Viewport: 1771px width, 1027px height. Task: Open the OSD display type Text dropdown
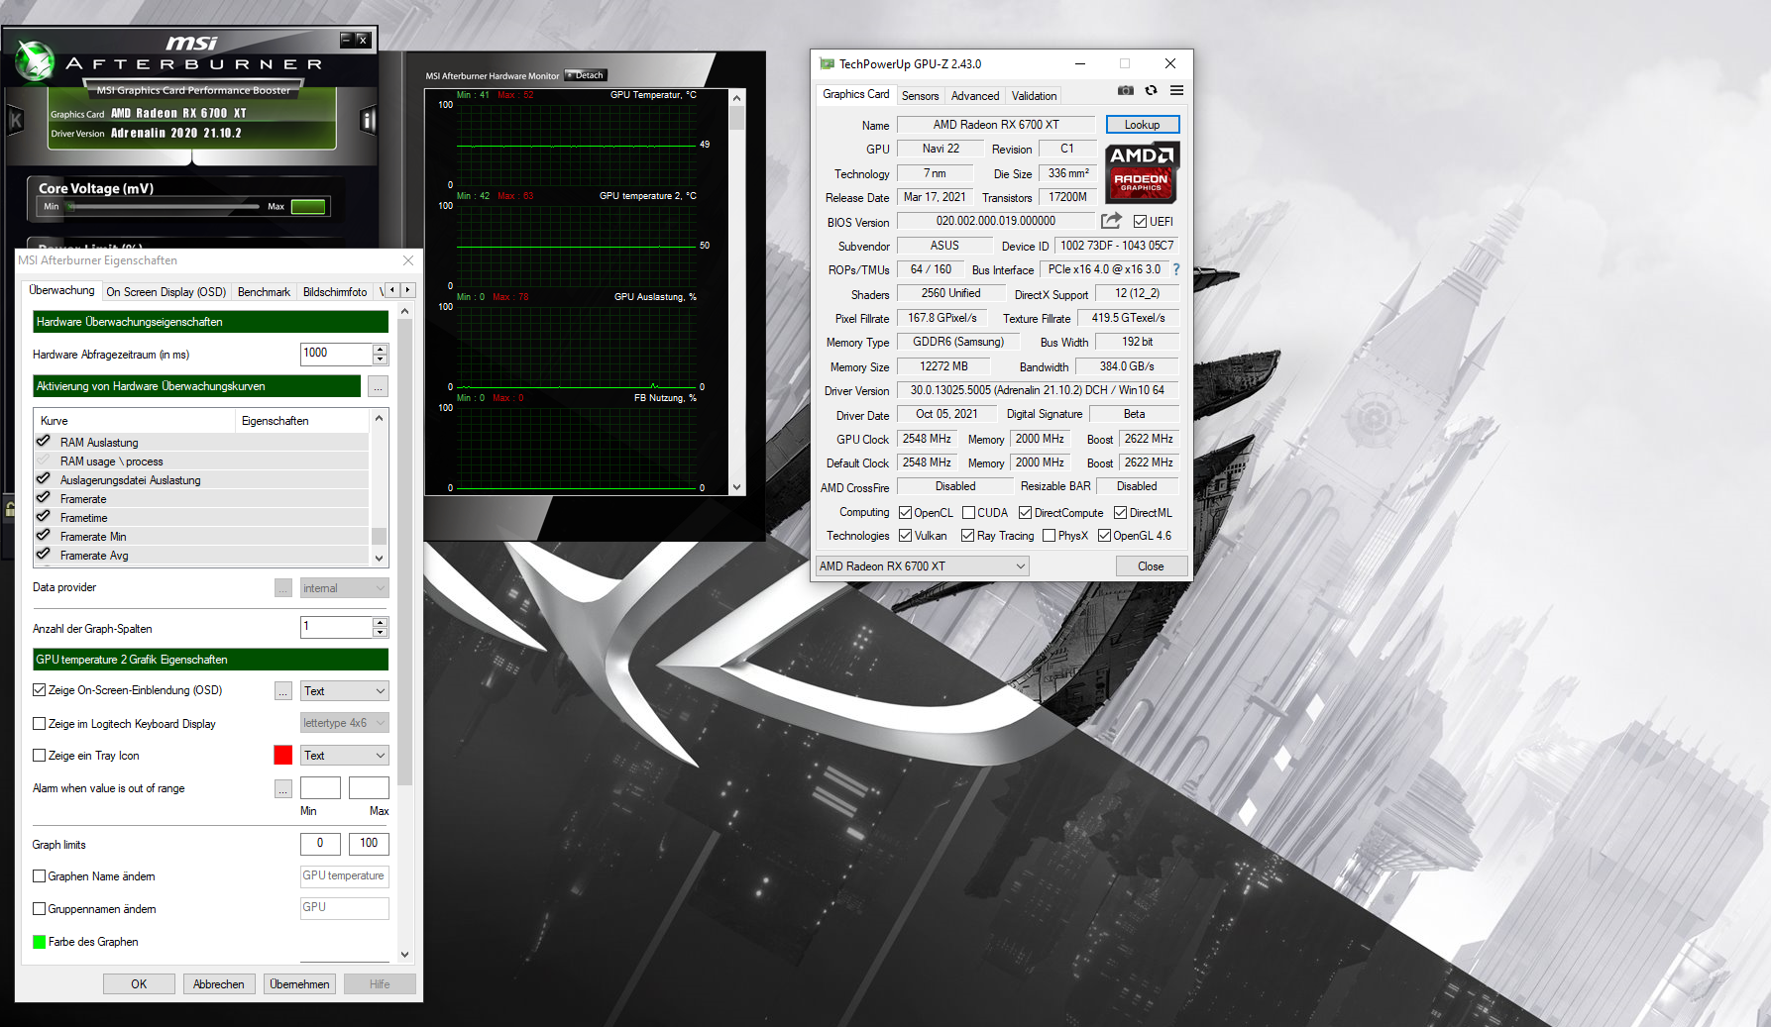344,691
